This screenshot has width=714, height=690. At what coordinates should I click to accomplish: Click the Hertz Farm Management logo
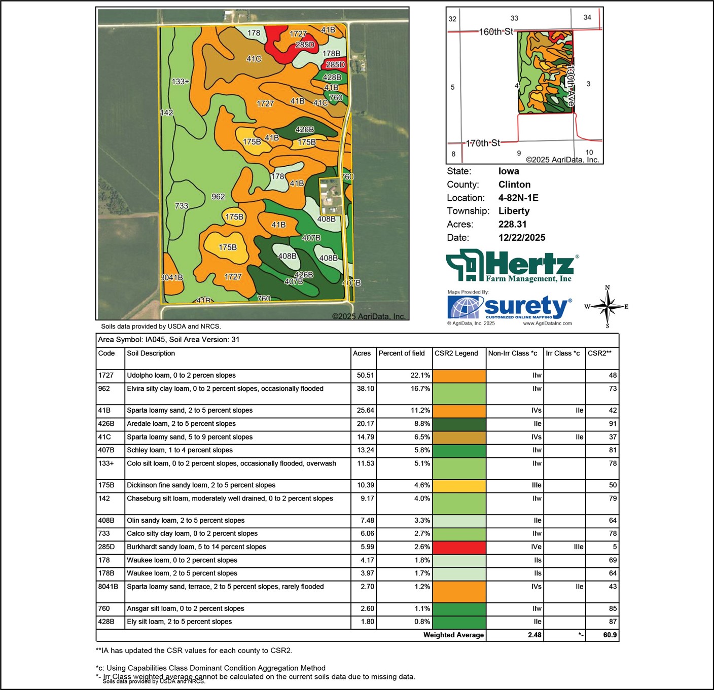[512, 266]
